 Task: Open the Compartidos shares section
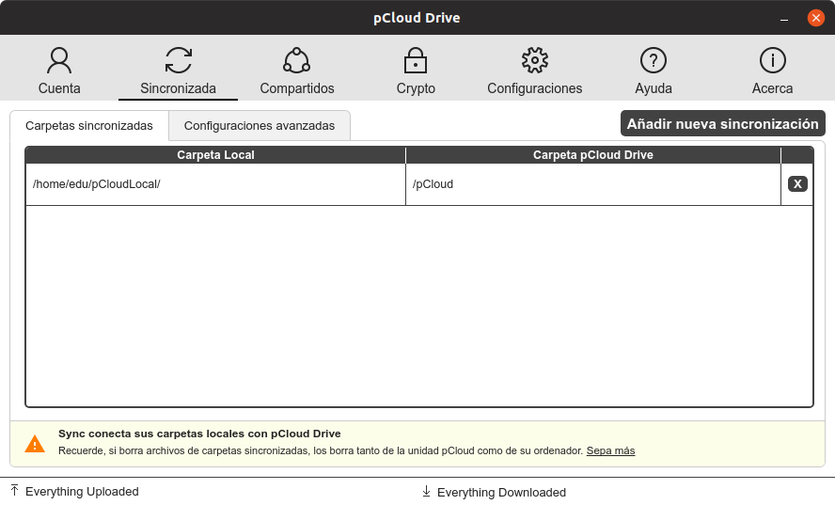click(296, 71)
